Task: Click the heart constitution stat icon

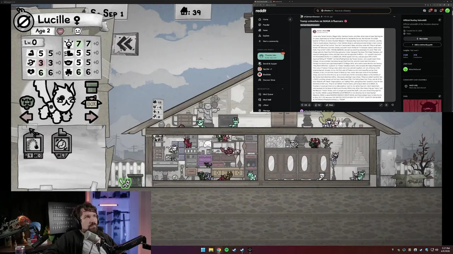Action: [x=31, y=72]
